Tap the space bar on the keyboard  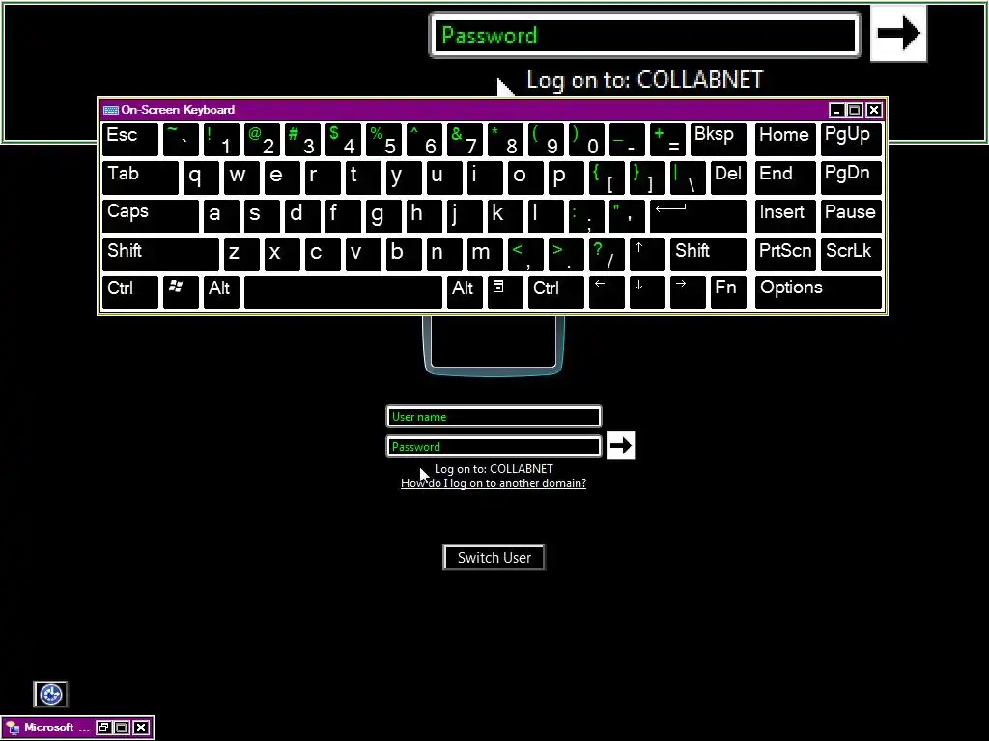(x=343, y=292)
